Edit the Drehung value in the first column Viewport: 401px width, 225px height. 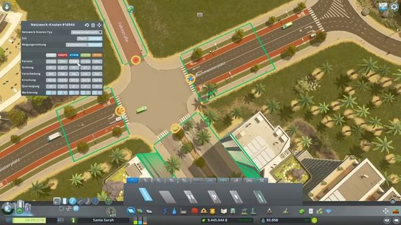click(51, 67)
